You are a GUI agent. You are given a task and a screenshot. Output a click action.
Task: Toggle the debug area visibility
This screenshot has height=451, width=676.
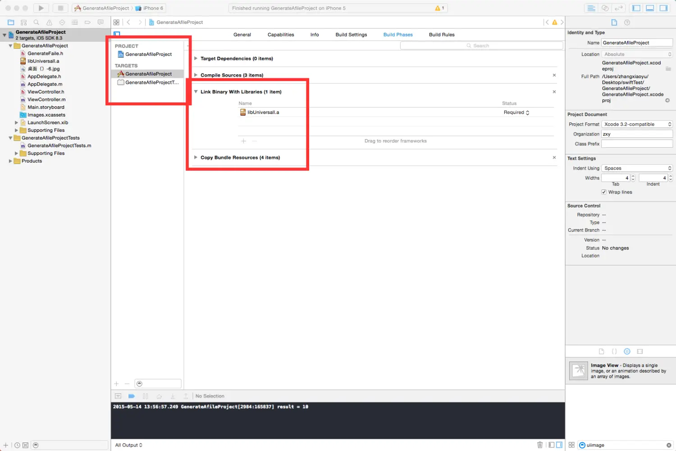pos(650,8)
